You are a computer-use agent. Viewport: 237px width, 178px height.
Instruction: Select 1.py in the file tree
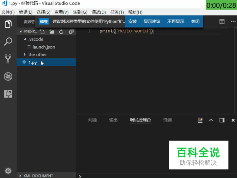46,62
